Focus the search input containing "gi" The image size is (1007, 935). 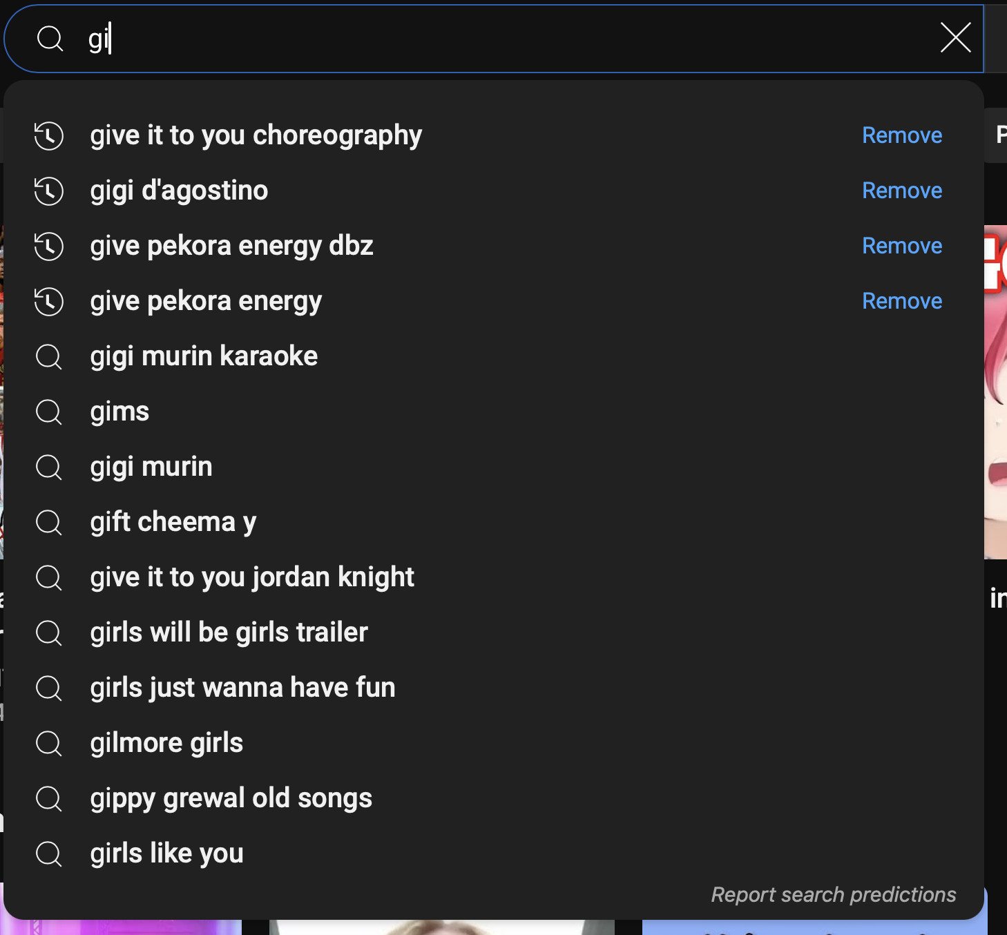[493, 39]
